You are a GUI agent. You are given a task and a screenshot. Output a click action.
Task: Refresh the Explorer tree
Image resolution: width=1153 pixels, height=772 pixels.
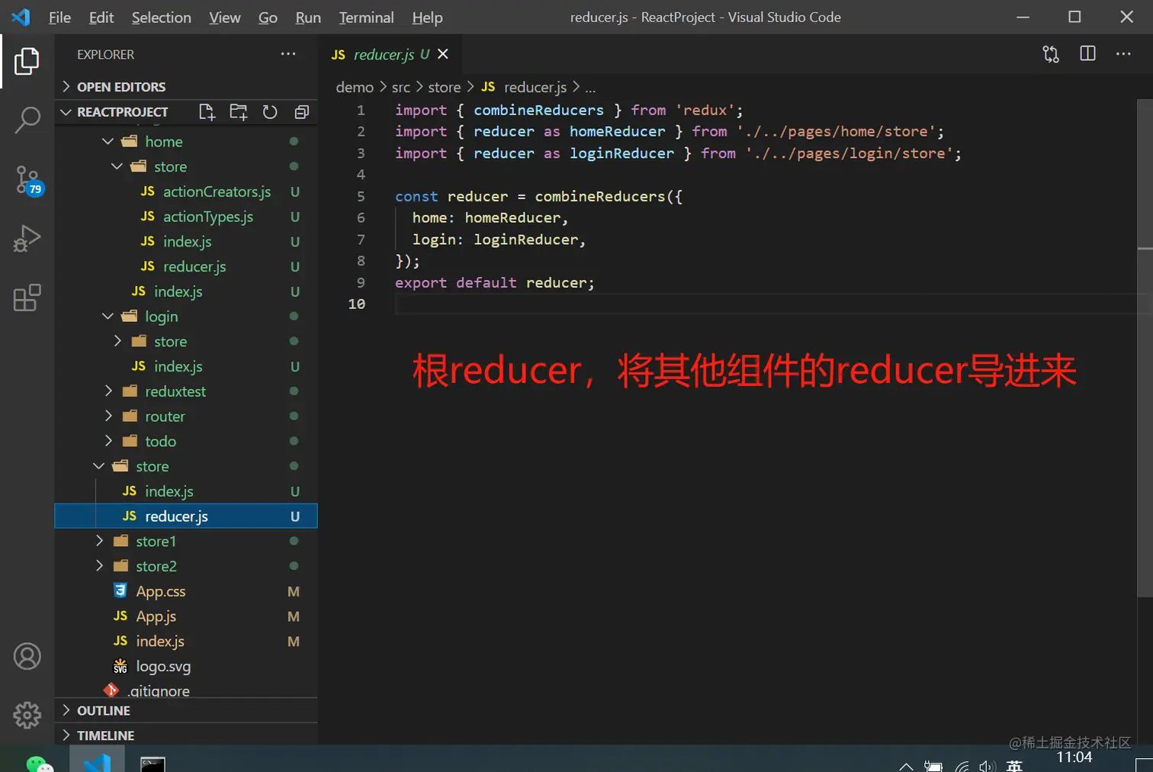click(x=270, y=112)
